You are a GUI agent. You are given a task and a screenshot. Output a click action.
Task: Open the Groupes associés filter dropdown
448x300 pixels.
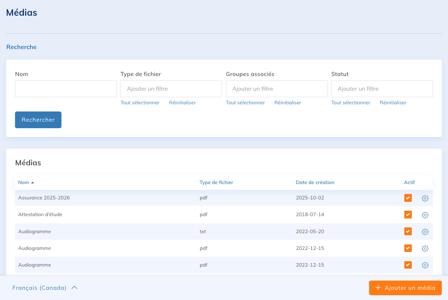277,89
